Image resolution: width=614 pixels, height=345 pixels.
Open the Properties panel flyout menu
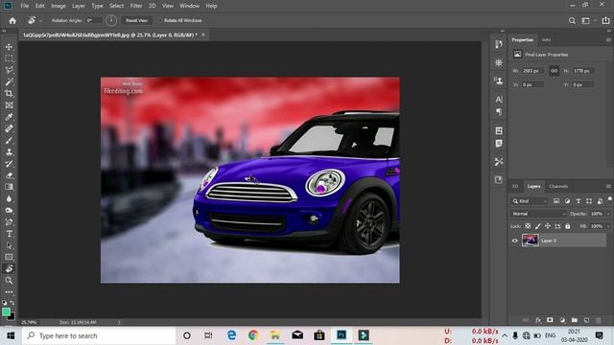[x=608, y=40]
